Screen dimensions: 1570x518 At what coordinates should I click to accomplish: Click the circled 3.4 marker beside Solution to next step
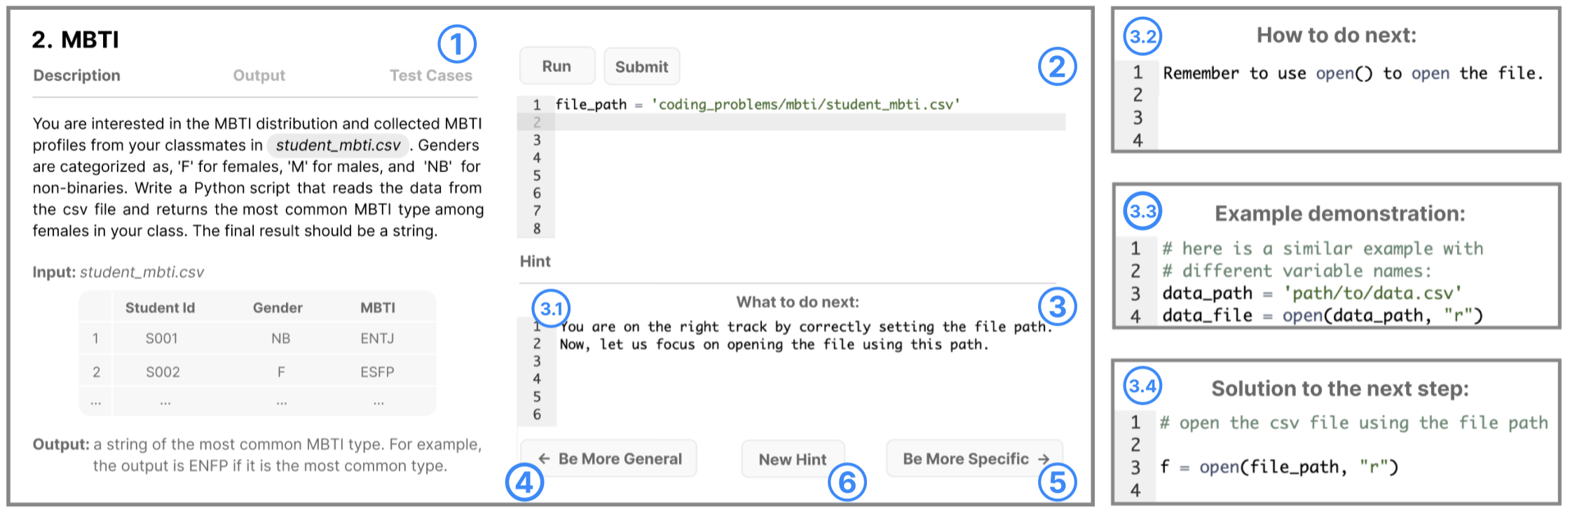(x=1143, y=385)
